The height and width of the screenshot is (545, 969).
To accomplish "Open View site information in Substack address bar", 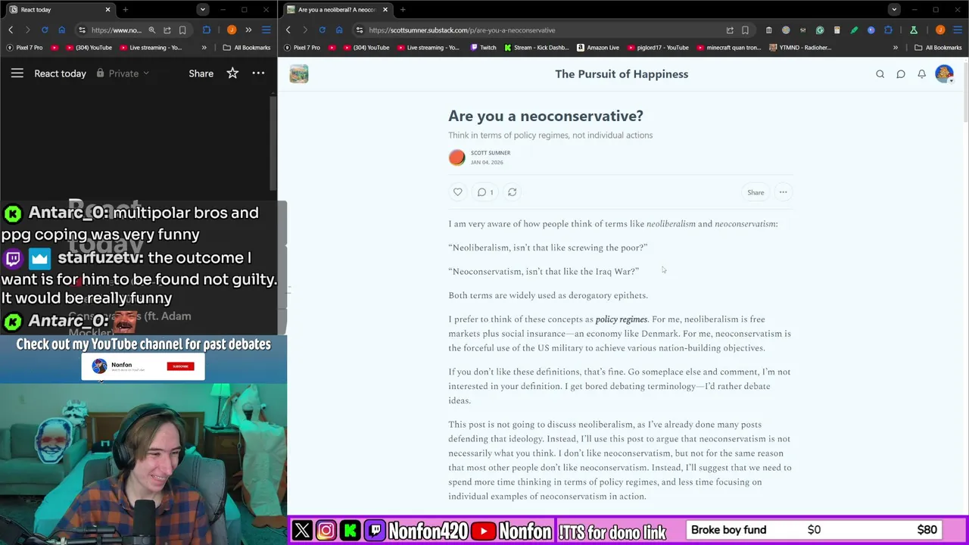I will (359, 30).
